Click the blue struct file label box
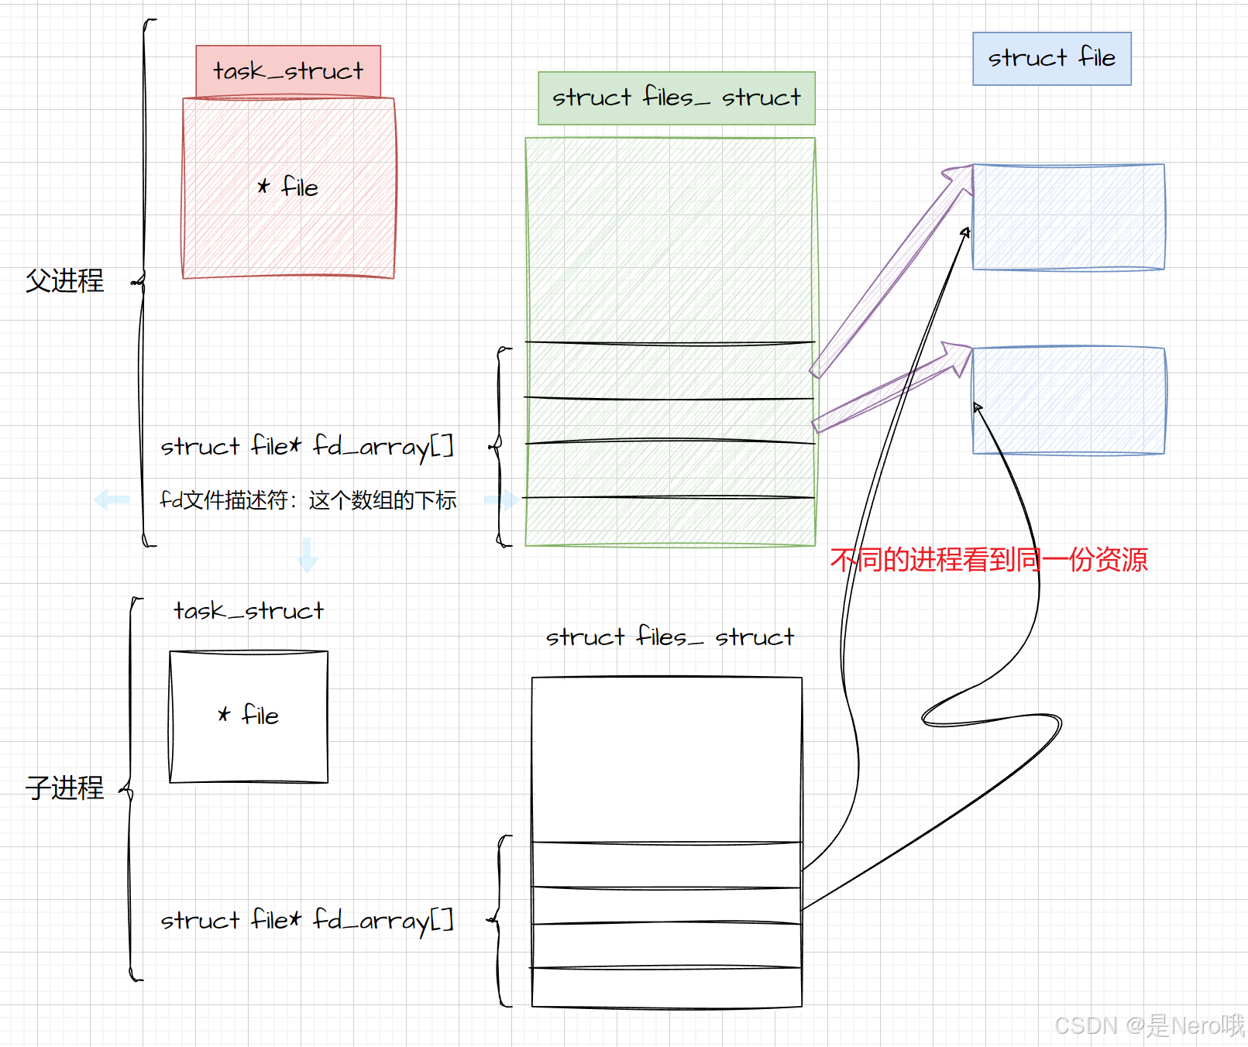Screen dimensions: 1248x1047 (1051, 59)
